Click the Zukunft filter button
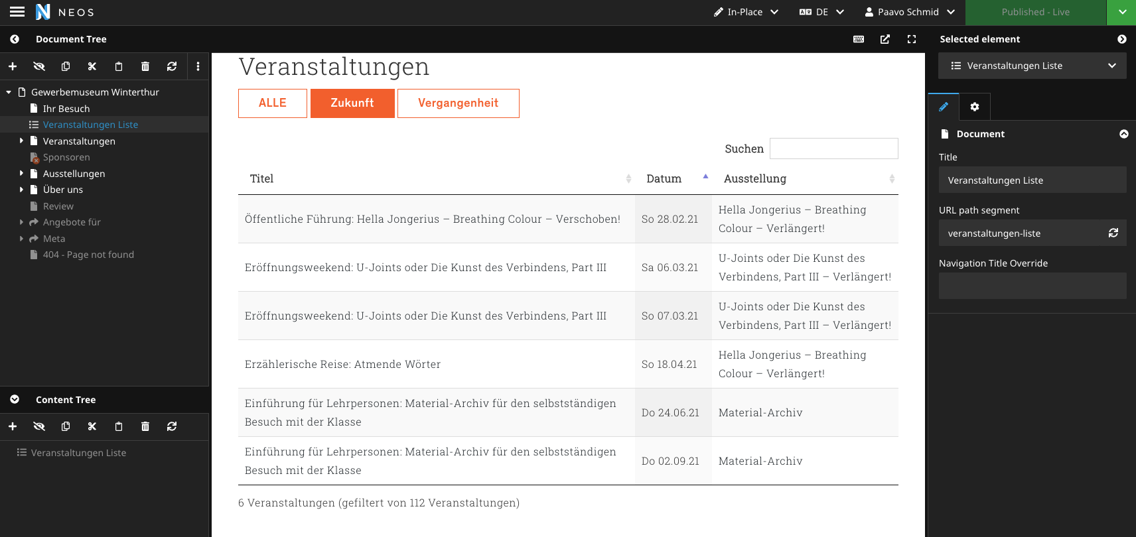Image resolution: width=1136 pixels, height=537 pixels. tap(352, 103)
